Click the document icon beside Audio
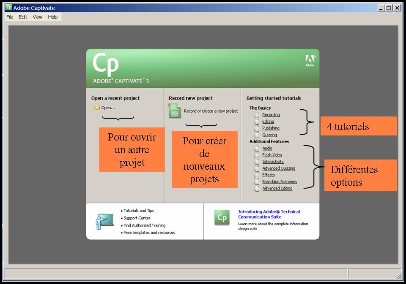 (x=257, y=149)
